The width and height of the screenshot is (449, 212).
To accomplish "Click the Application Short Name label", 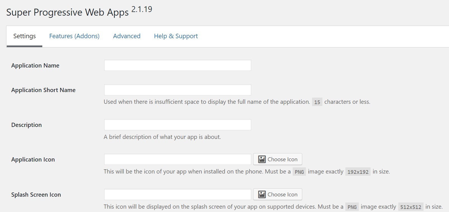I will (x=43, y=90).
